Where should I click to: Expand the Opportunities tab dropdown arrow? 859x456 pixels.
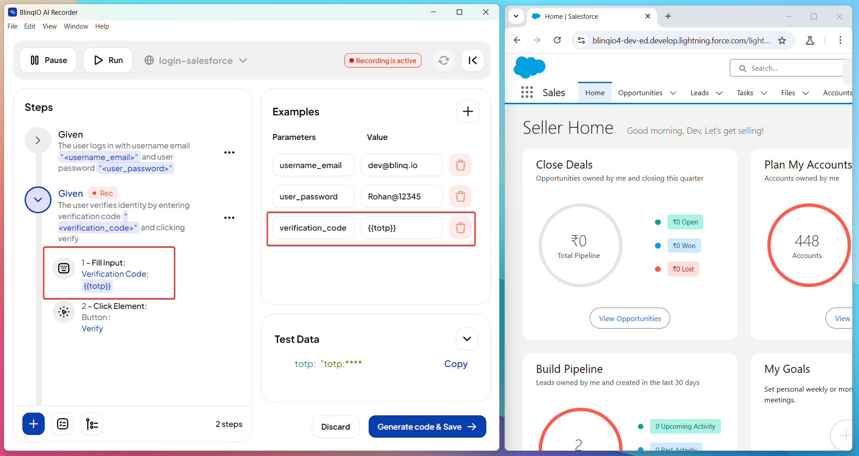[673, 93]
